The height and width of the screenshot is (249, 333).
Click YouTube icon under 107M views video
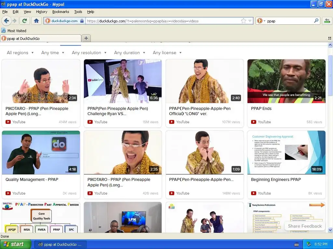point(172,122)
